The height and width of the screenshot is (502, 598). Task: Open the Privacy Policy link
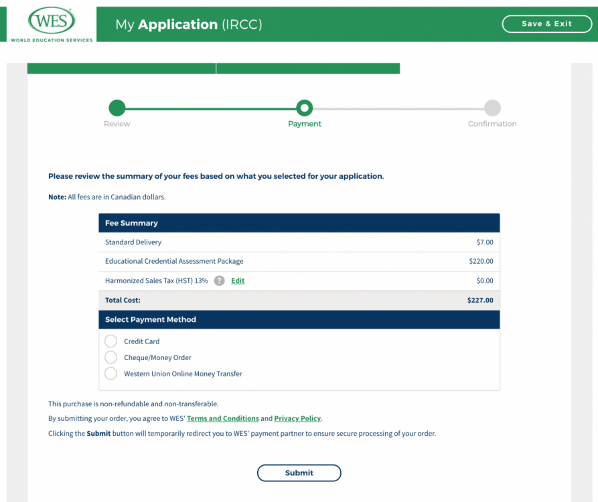(297, 418)
